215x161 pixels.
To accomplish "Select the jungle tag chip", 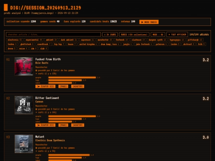I will coord(127,44).
